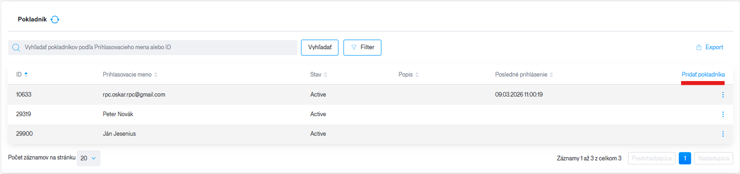Select page 1 in the pagination
This screenshot has width=740, height=174.
tap(685, 158)
